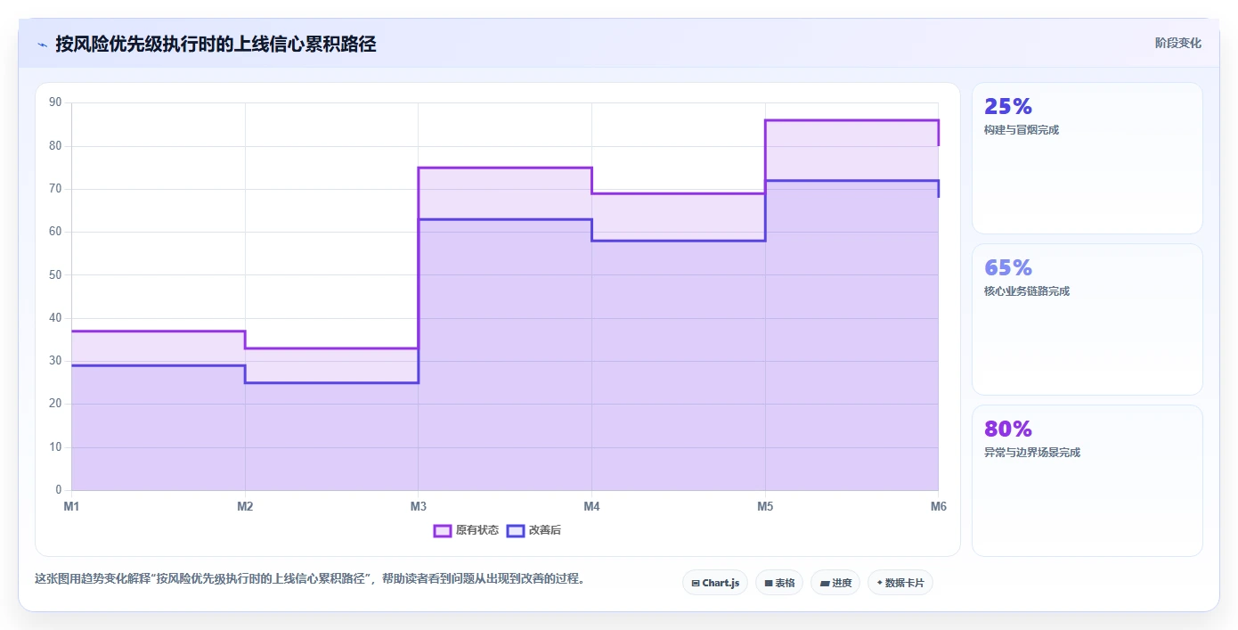This screenshot has width=1238, height=630.
Task: Click the M5 x-axis label
Action: 765,506
